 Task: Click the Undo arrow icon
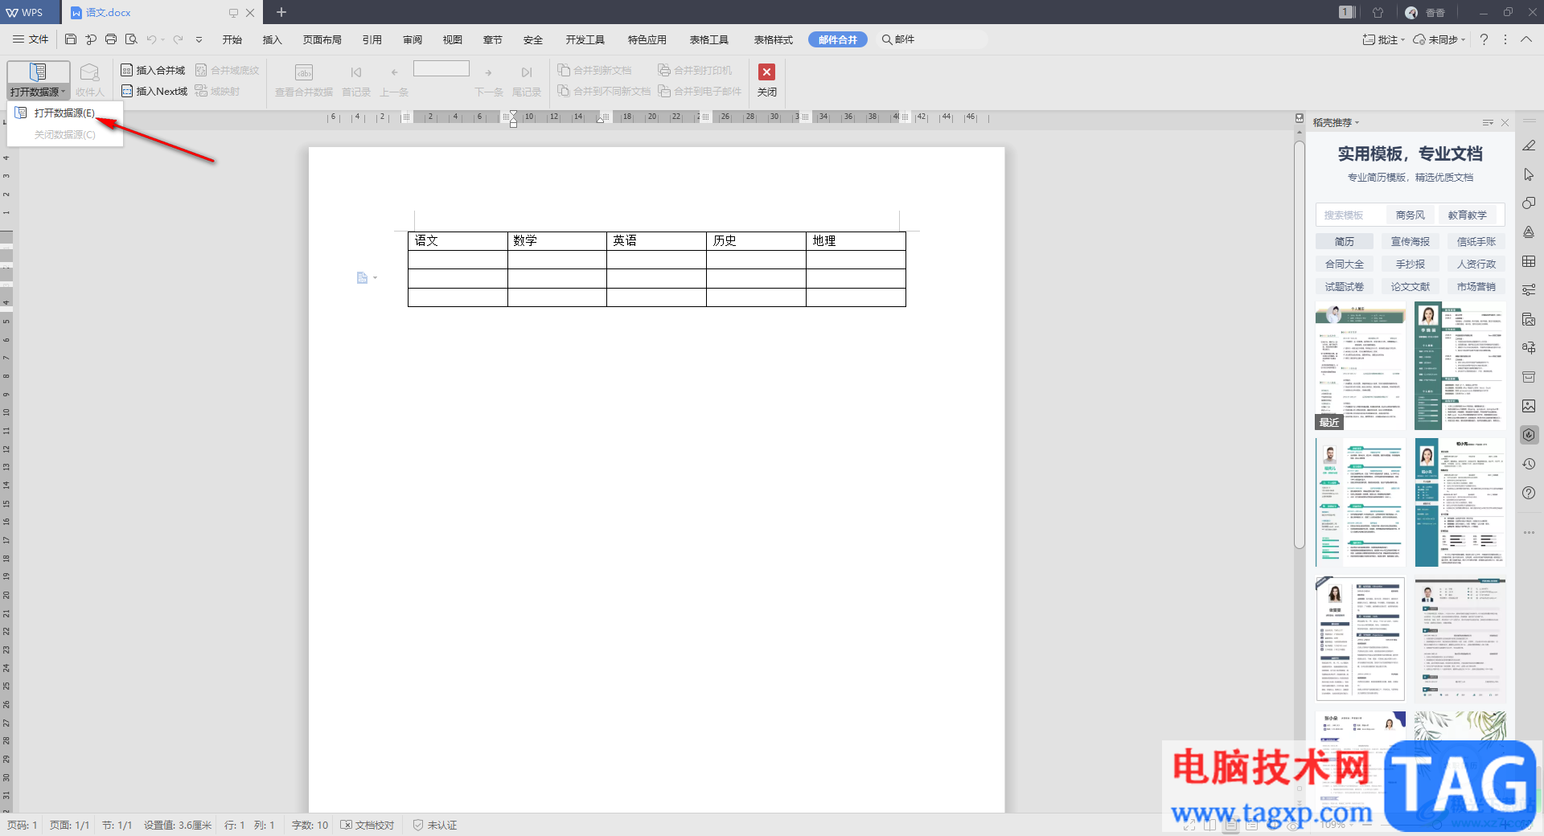151,39
